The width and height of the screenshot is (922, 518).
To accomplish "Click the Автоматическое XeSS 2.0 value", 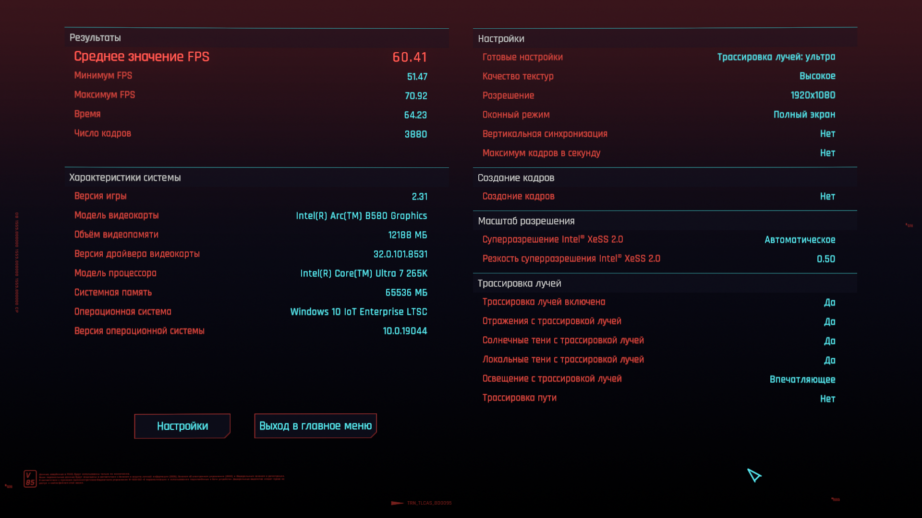I will click(x=800, y=240).
